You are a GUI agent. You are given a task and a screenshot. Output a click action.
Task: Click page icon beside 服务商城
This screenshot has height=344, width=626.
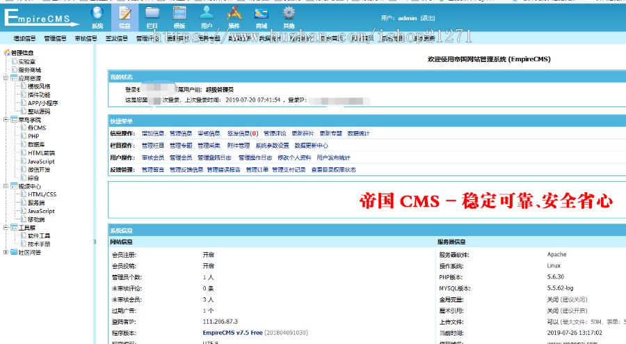pos(15,70)
